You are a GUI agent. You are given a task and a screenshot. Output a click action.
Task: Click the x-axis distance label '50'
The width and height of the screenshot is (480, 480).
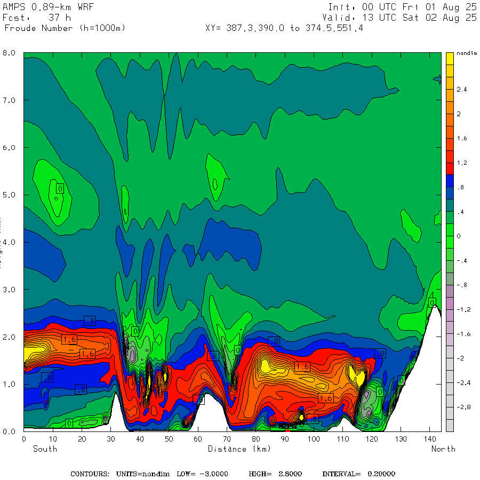[169, 439]
